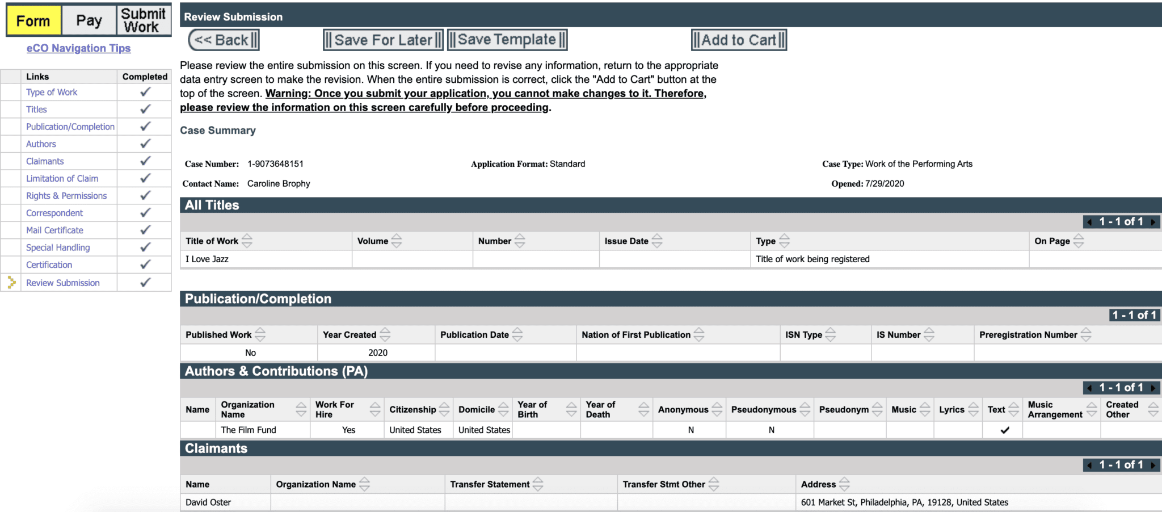Click the Add to Cart button
This screenshot has height=512, width=1162.
click(x=739, y=40)
